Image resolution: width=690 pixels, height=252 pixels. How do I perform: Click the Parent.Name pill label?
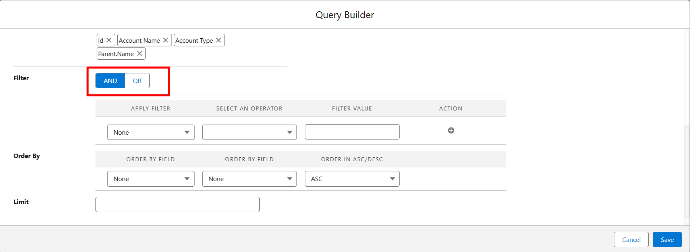click(116, 54)
